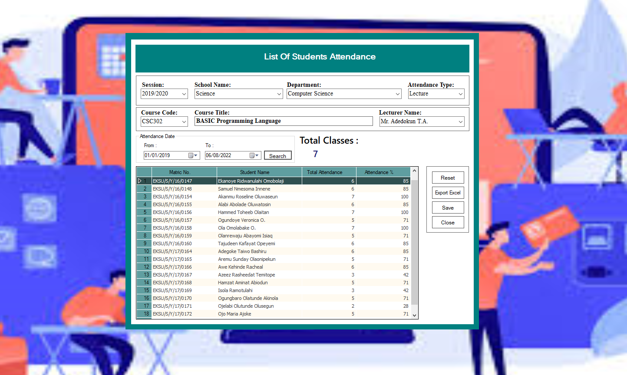
Task: Save the attendance records
Action: coord(448,207)
